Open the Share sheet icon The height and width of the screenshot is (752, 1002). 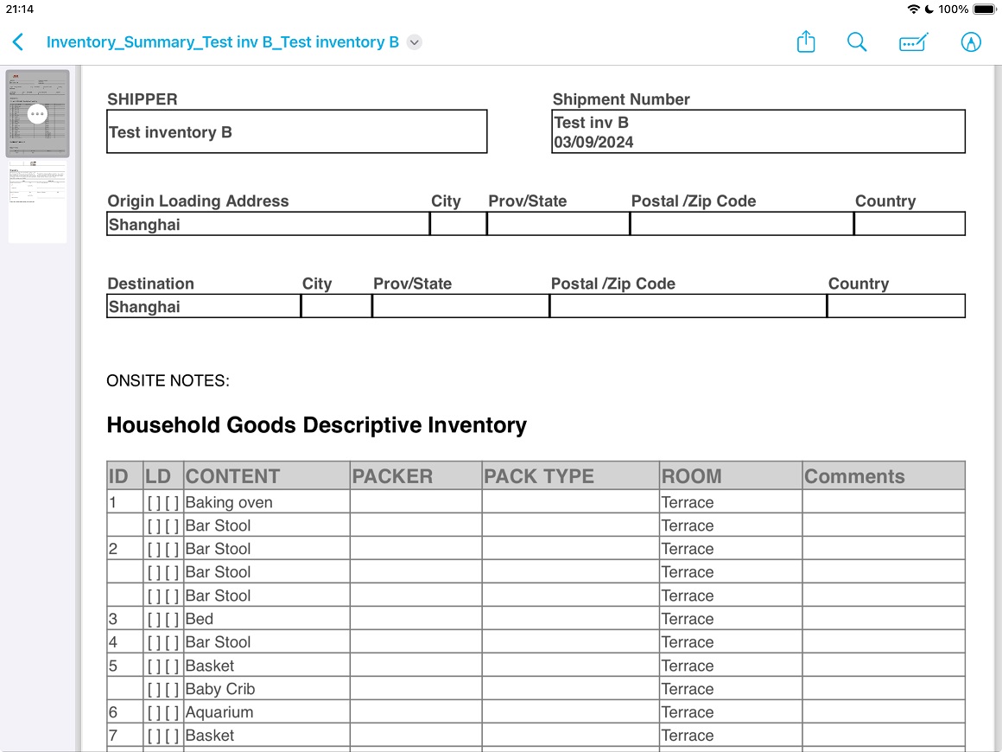(x=805, y=42)
